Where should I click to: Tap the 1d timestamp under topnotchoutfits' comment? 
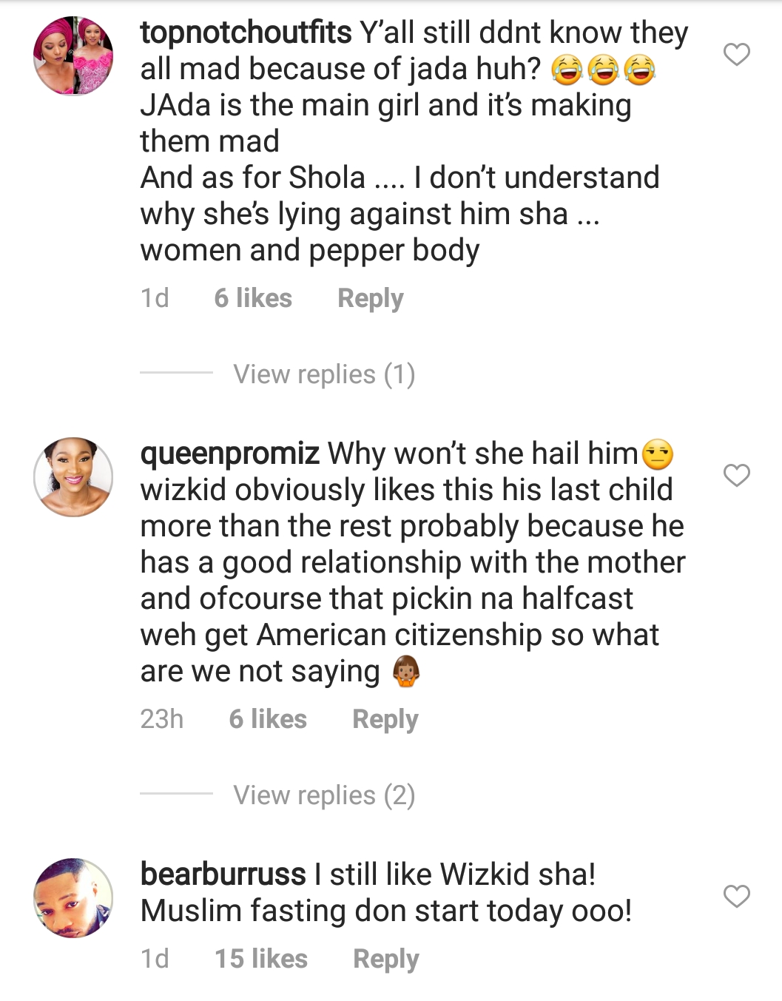point(155,298)
